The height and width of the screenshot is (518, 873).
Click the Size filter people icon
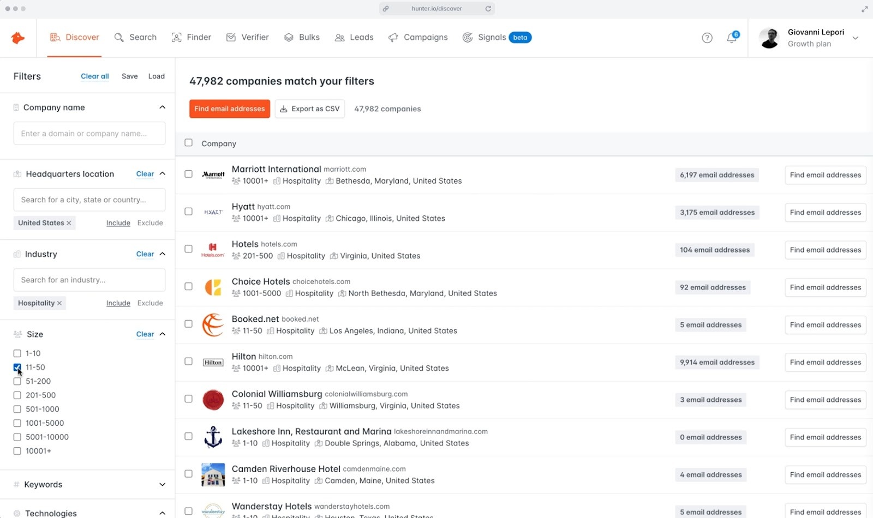pyautogui.click(x=17, y=334)
